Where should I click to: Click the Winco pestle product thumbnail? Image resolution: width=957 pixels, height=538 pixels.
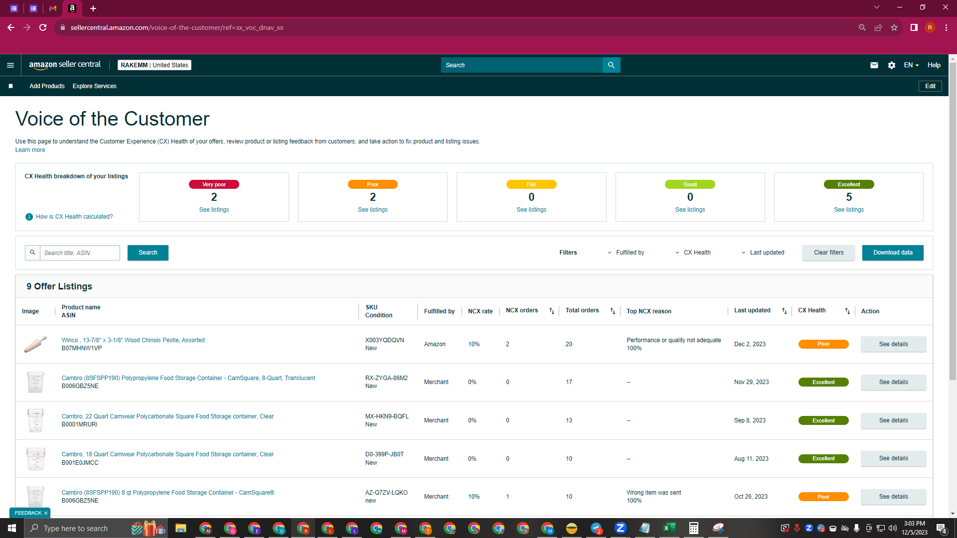click(x=35, y=344)
